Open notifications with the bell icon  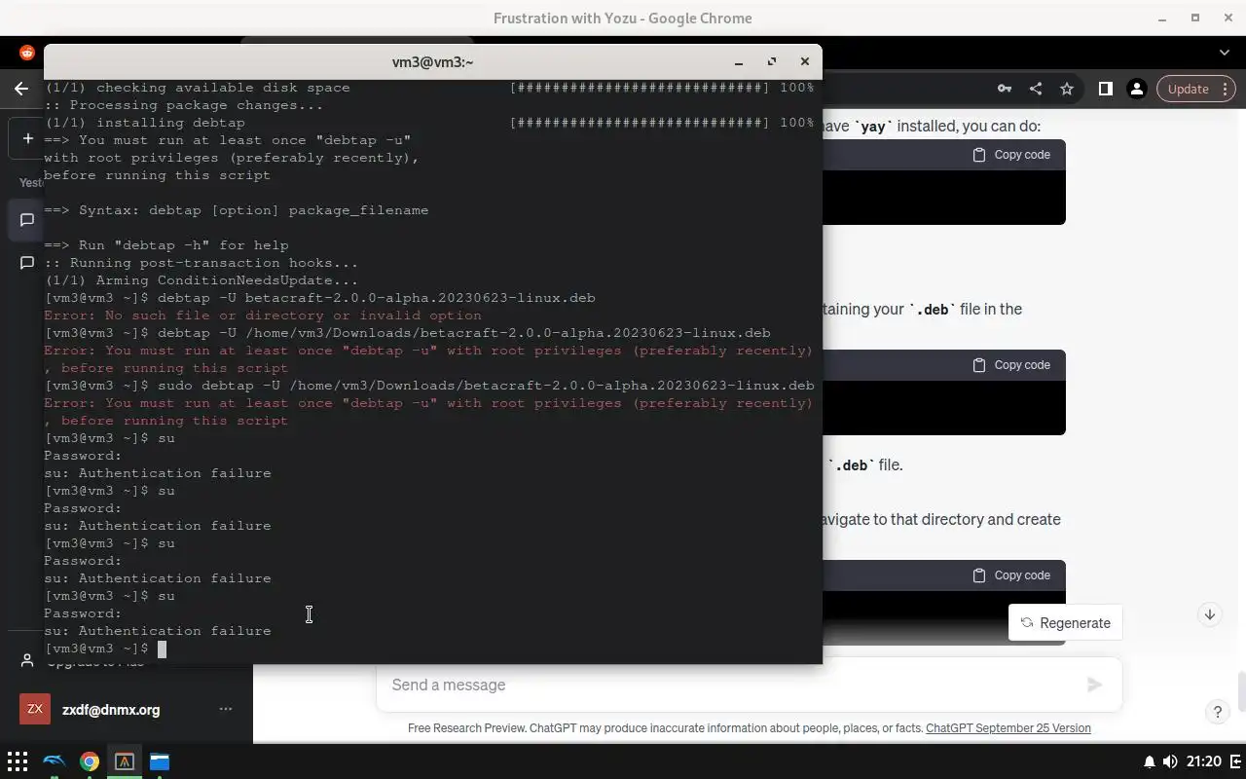[1150, 761]
